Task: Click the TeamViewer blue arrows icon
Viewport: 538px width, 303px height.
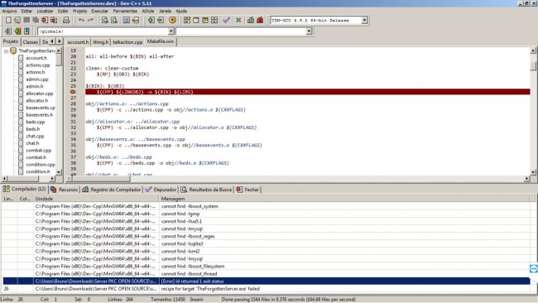Action: [534, 269]
